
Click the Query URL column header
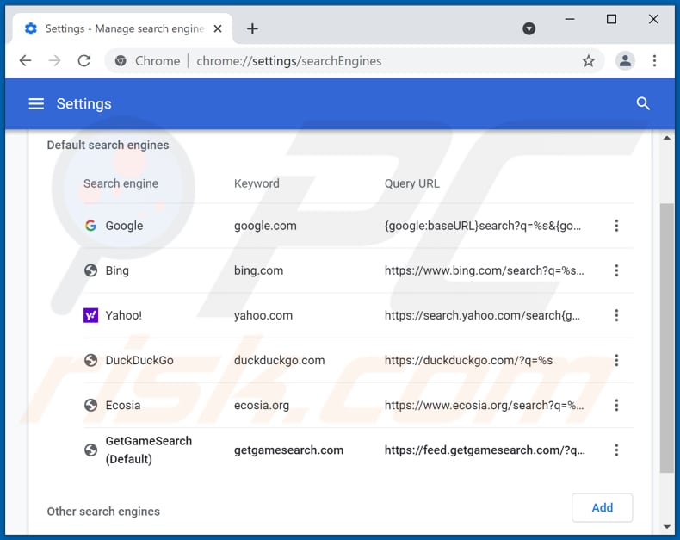[x=411, y=183]
